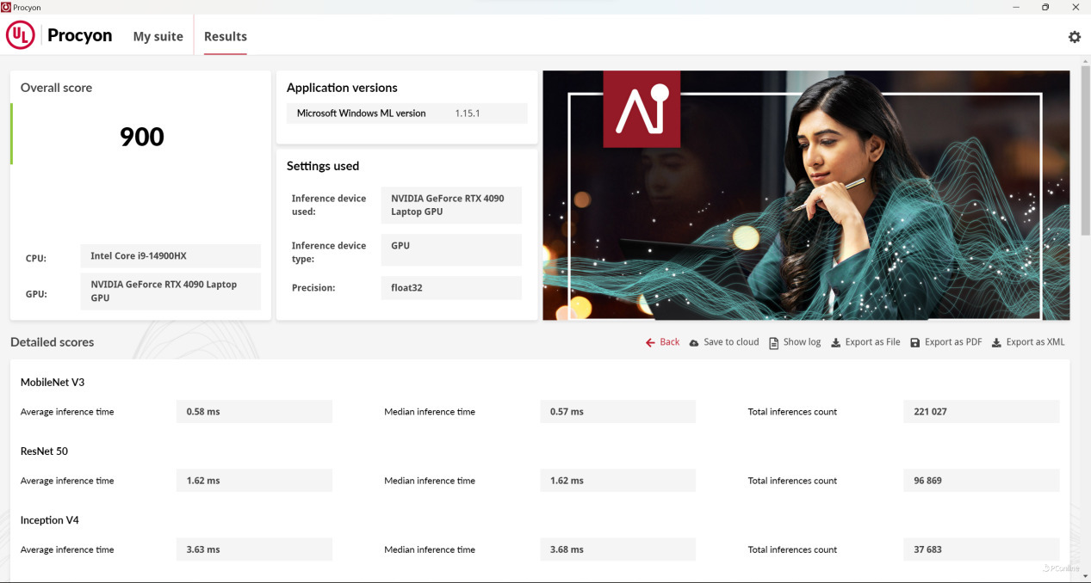Click the UL Procyon logo
The height and width of the screenshot is (583, 1091).
tap(21, 35)
